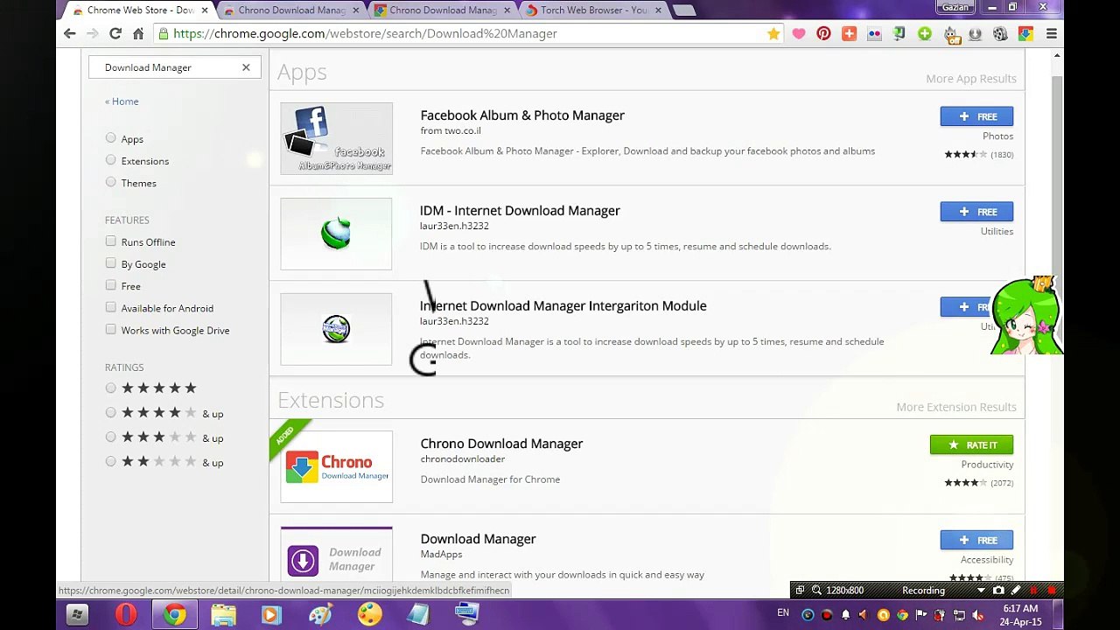Open File Explorer from the taskbar
1120x630 pixels.
(x=223, y=615)
